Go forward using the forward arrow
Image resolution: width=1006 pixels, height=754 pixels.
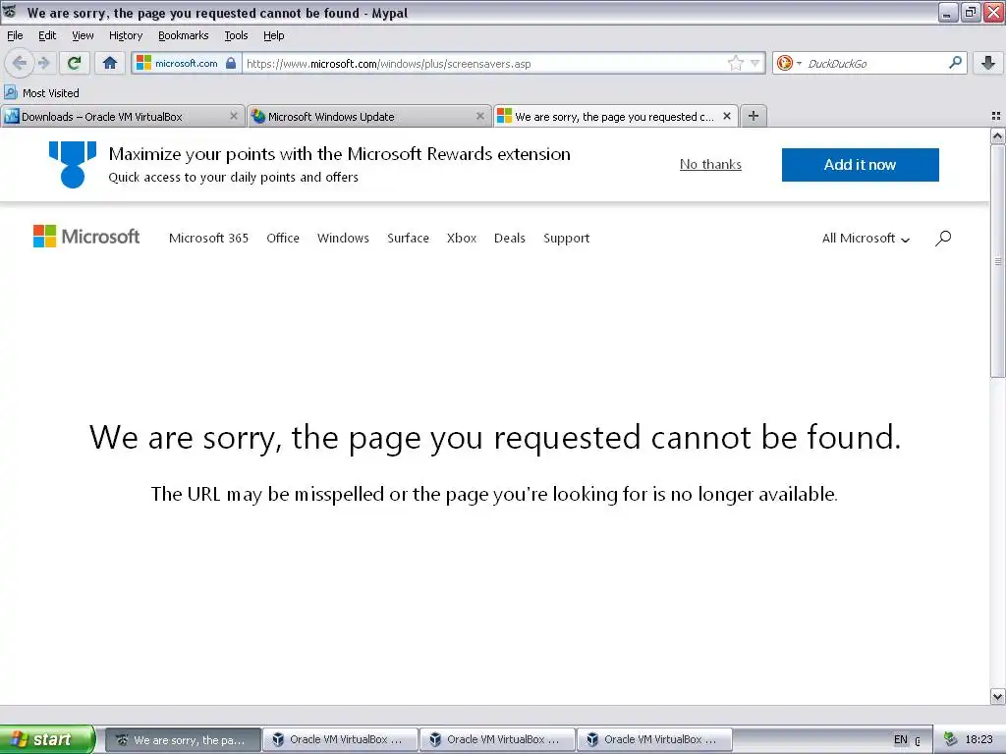click(x=43, y=63)
